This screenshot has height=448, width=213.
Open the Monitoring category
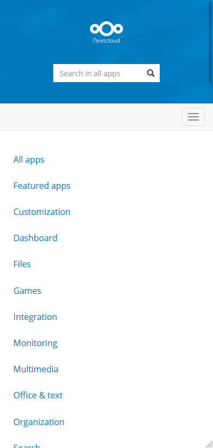(35, 343)
